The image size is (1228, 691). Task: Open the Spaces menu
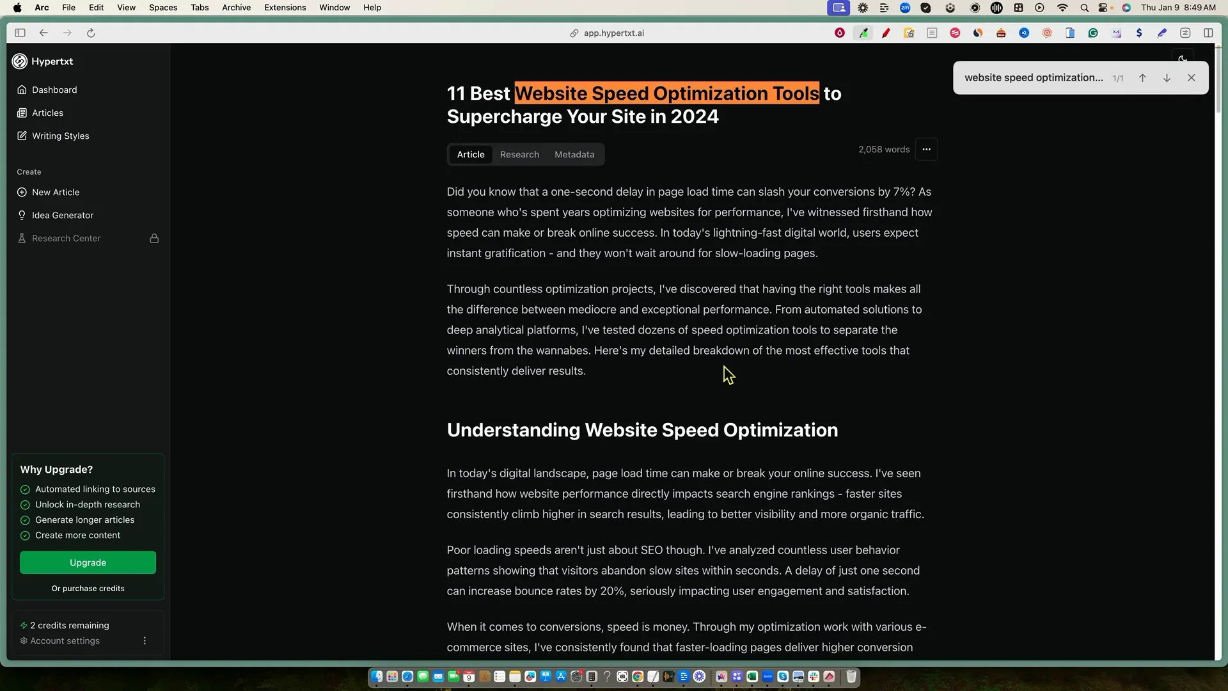162,8
